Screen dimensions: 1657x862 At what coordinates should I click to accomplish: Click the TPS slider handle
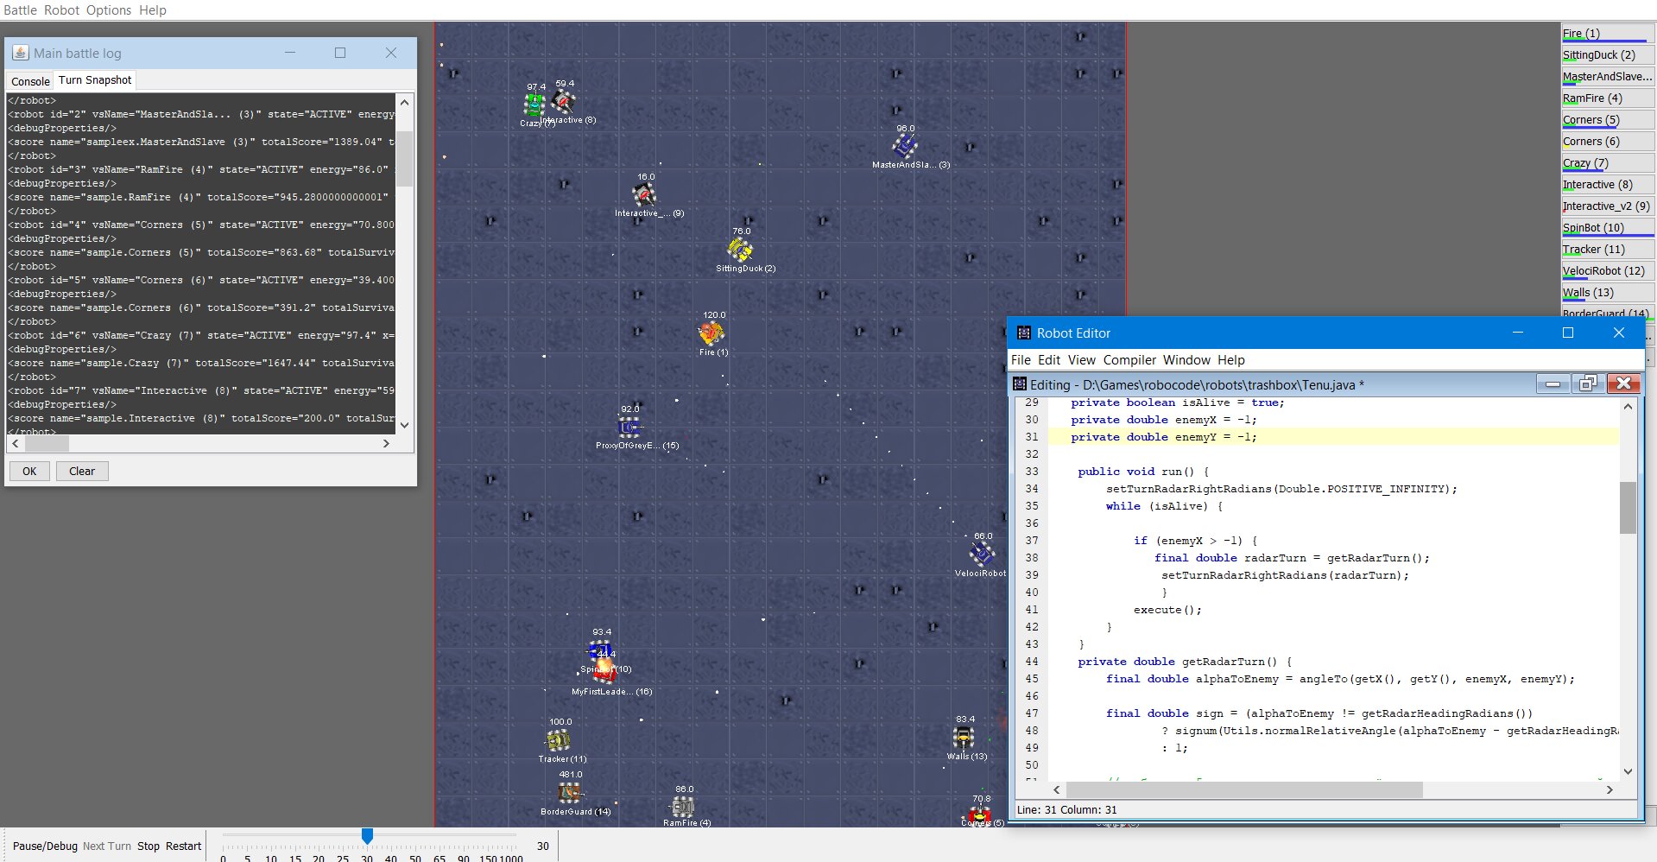[x=367, y=836]
